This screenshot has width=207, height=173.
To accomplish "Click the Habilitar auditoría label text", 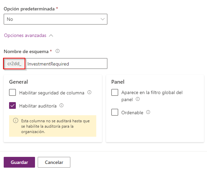I will (38, 105).
